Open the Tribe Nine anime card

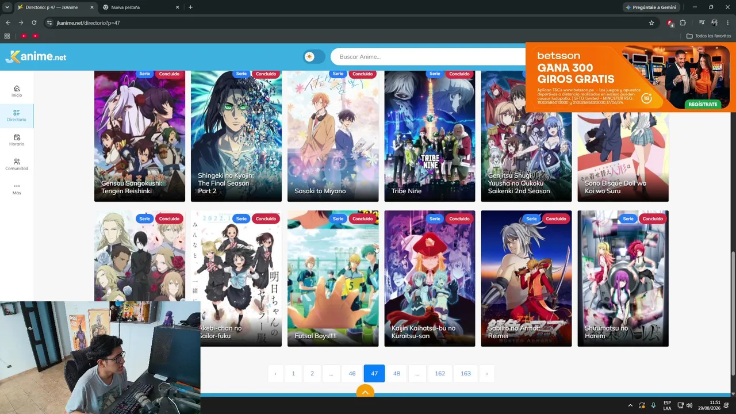430,136
